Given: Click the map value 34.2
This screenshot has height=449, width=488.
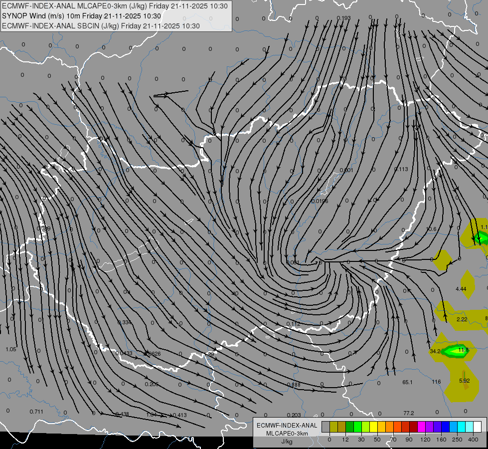Looking at the screenshot, I should point(435,351).
